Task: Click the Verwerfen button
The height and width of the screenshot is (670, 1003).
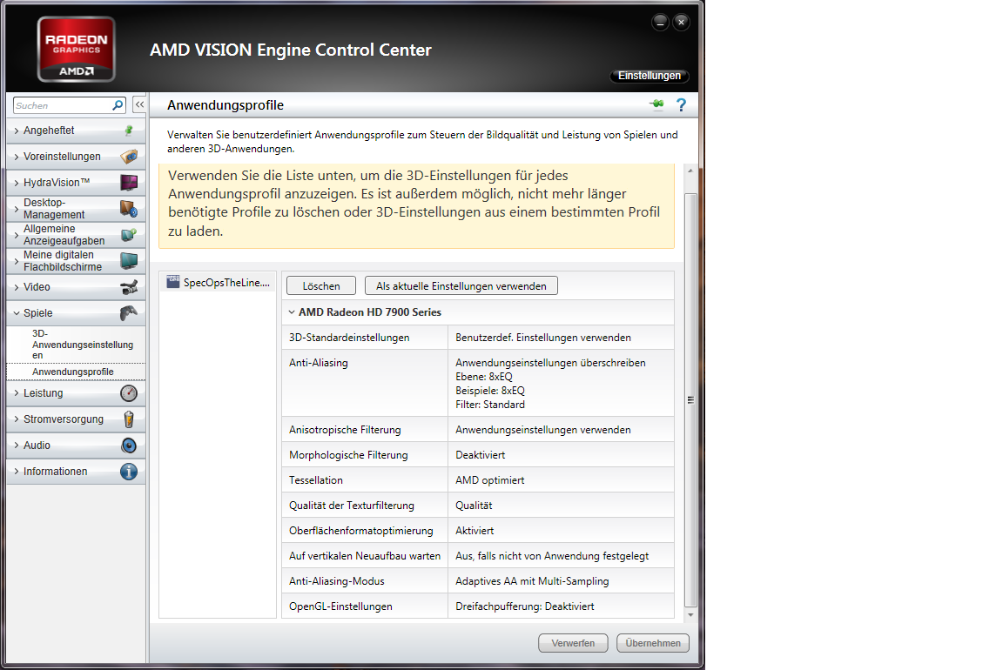Action: tap(573, 643)
